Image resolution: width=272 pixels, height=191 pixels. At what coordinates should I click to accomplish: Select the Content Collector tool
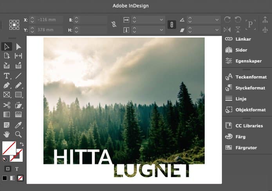point(7,66)
